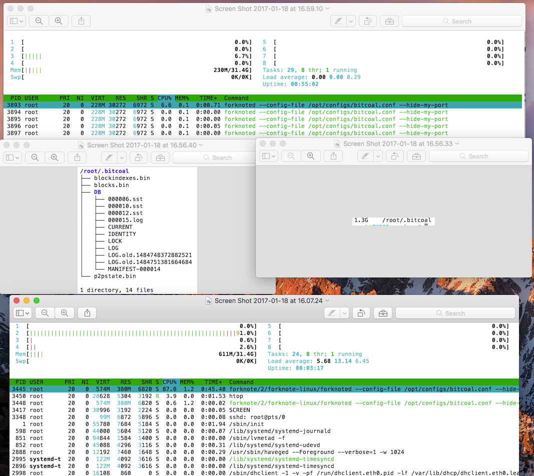534x476 pixels.
Task: Toggle highlight pen in 16.56.33 window
Action: click(365, 156)
